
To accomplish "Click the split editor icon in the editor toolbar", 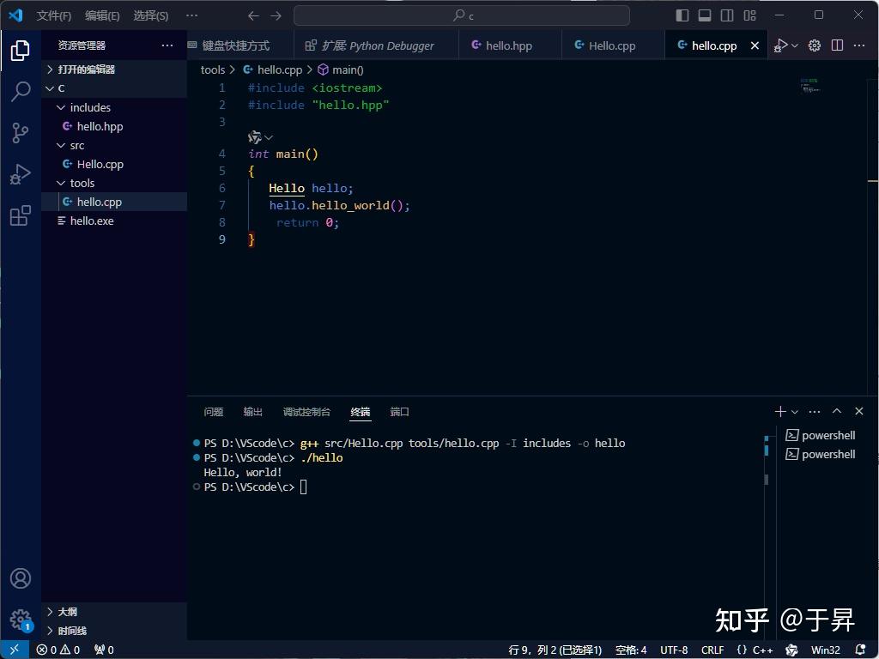I will [x=835, y=45].
